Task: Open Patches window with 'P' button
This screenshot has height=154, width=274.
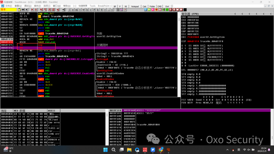Action: [x=94, y=10]
